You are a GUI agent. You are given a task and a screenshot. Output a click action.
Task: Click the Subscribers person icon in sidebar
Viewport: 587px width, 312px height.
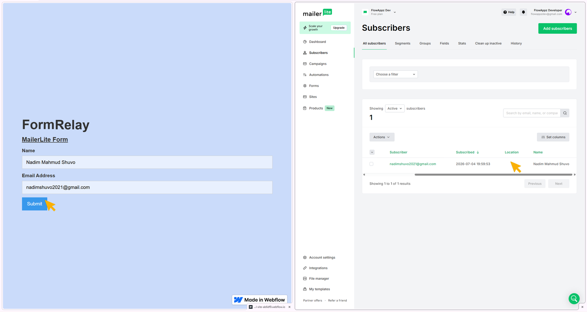(305, 53)
